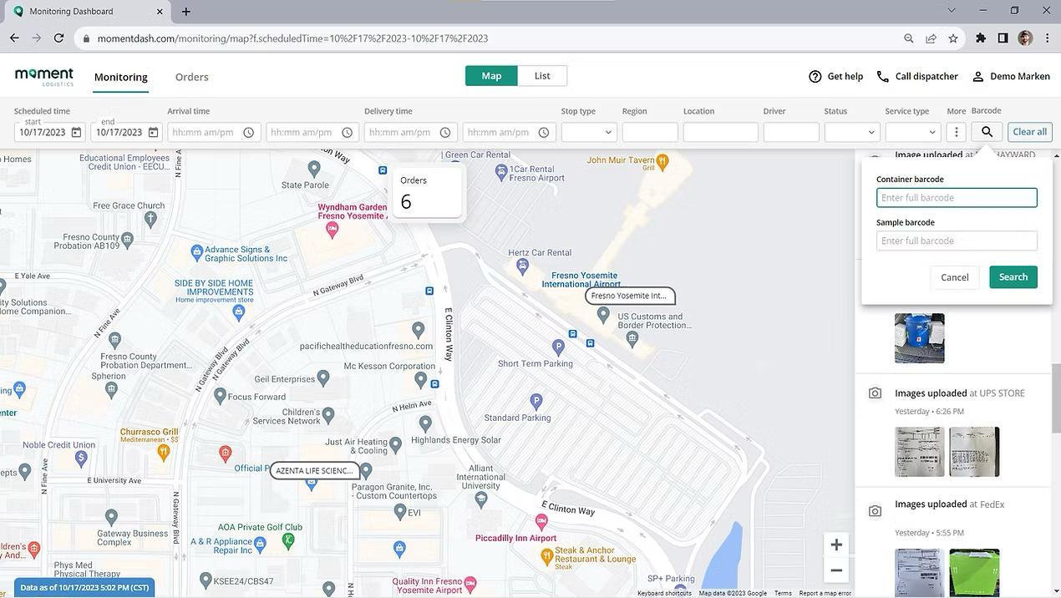The height and width of the screenshot is (598, 1061).
Task: Click the barcode search magnifier icon
Action: [x=987, y=132]
